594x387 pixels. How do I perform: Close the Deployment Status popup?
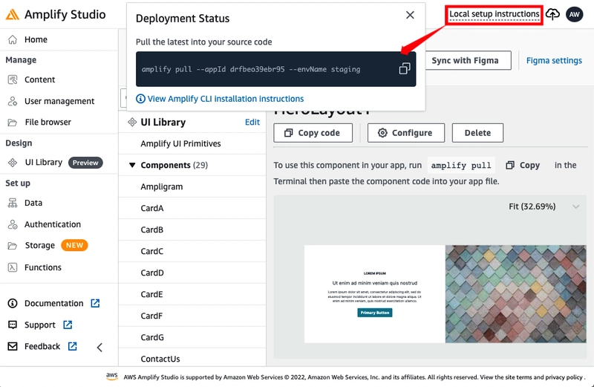(410, 15)
